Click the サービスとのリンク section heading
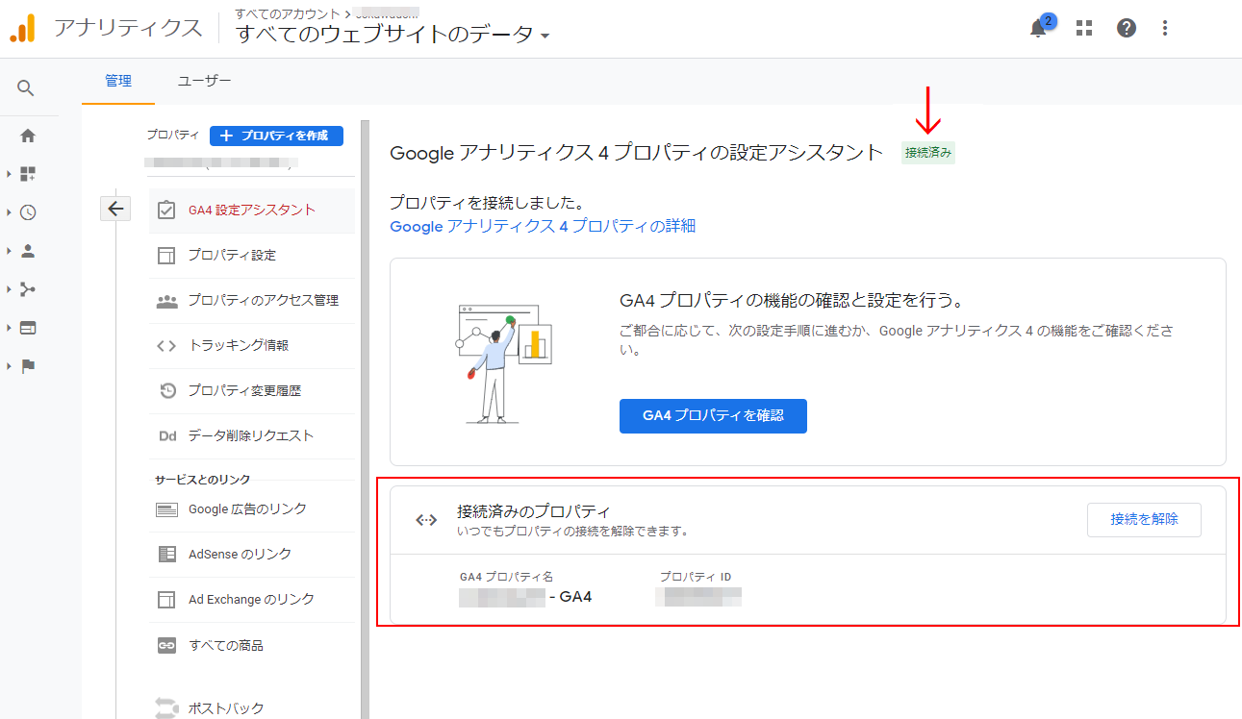The width and height of the screenshot is (1242, 719). coord(203,479)
